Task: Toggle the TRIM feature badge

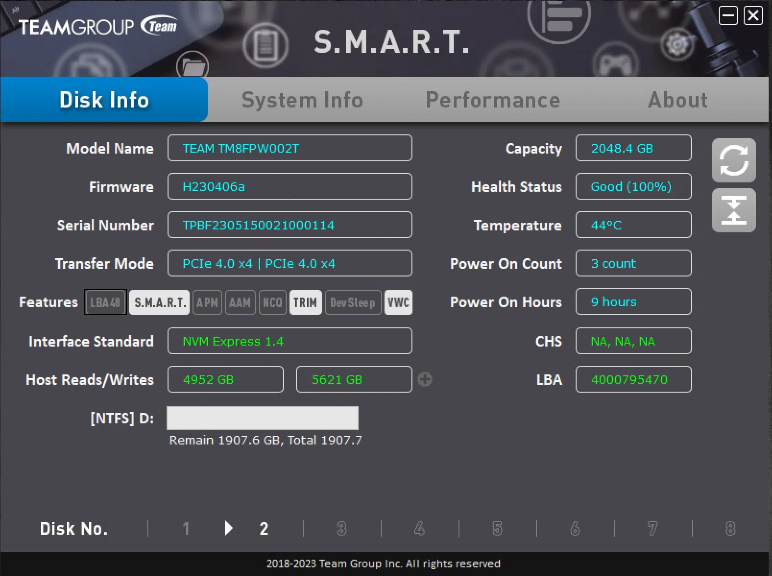Action: (305, 302)
